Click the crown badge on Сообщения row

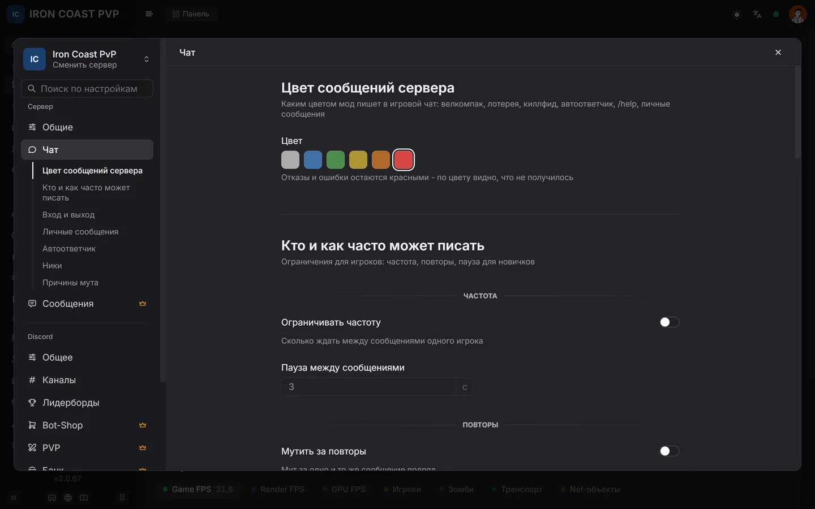143,304
